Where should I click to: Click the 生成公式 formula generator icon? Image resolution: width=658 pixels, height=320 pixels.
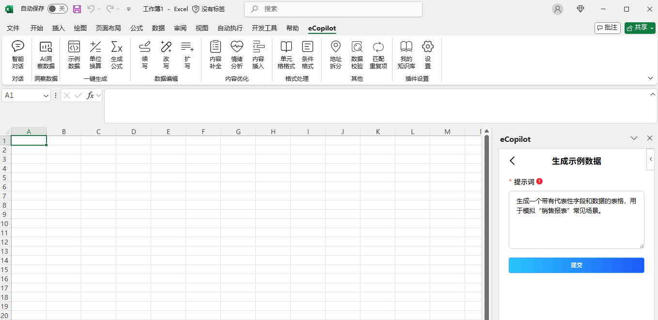(117, 55)
